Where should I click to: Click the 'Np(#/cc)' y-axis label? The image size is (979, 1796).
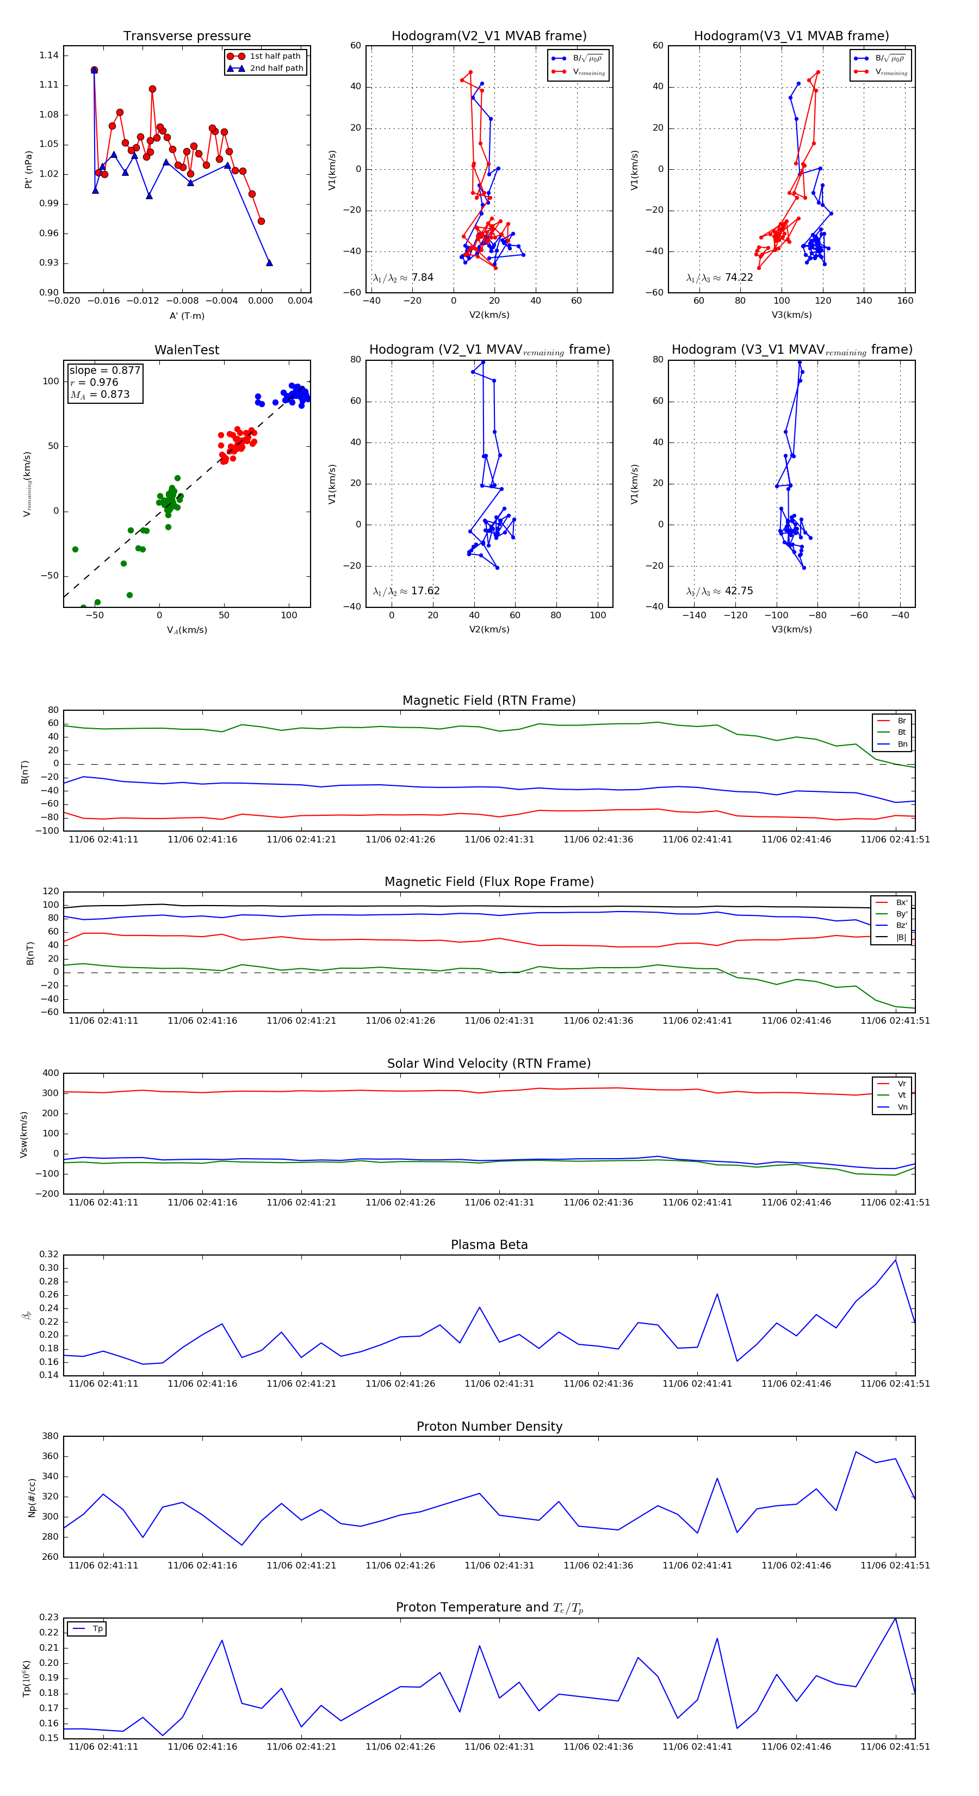pyautogui.click(x=32, y=1498)
